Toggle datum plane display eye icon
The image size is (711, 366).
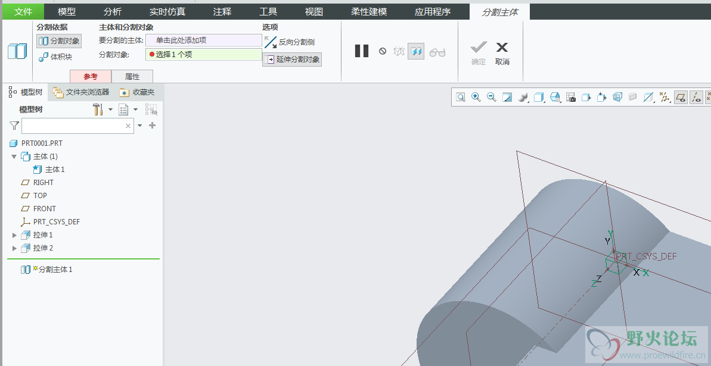pyautogui.click(x=681, y=97)
